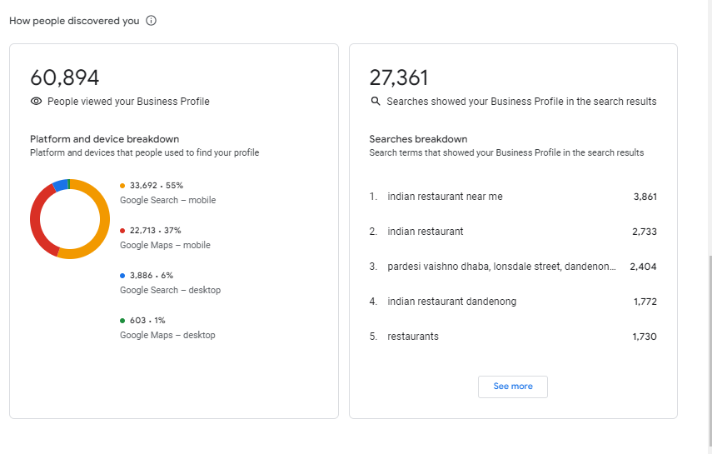
Task: Click the "Google Maps – mobile" legend label
Action: point(165,246)
